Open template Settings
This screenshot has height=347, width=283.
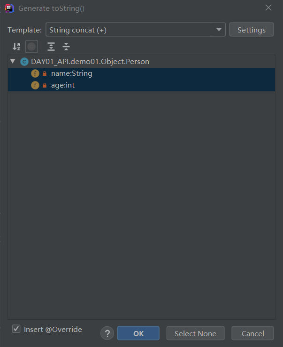pos(251,30)
